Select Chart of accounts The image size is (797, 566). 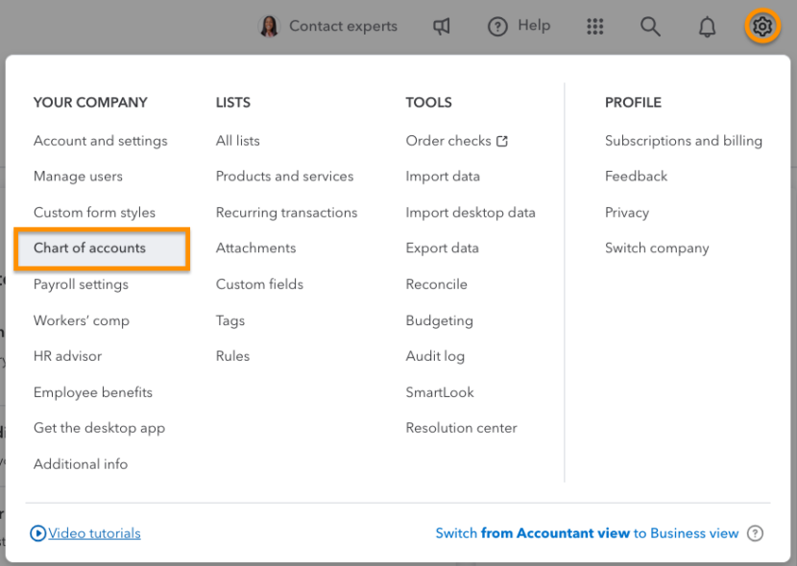[x=93, y=248]
